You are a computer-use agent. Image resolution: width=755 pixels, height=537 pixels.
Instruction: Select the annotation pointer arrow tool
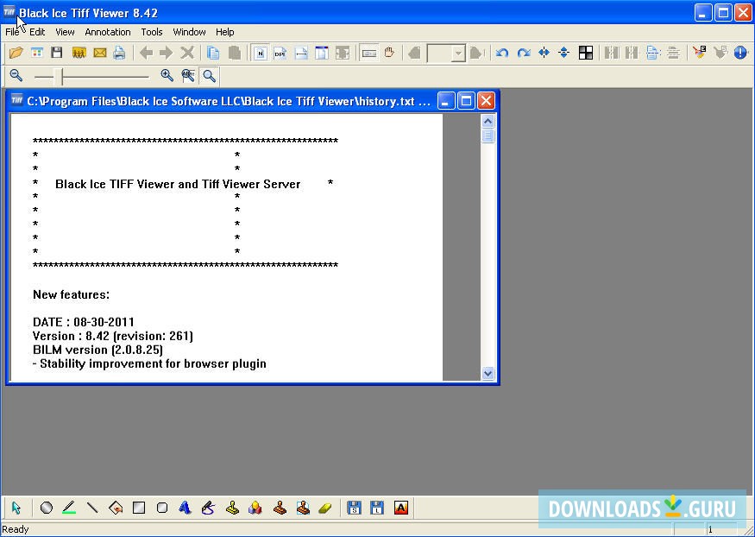tap(16, 508)
